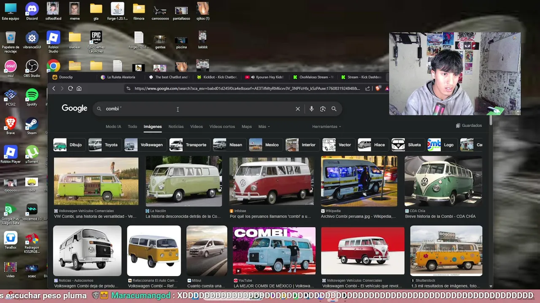The image size is (540, 303).
Task: Open Spotify from the desktop
Action: click(32, 98)
